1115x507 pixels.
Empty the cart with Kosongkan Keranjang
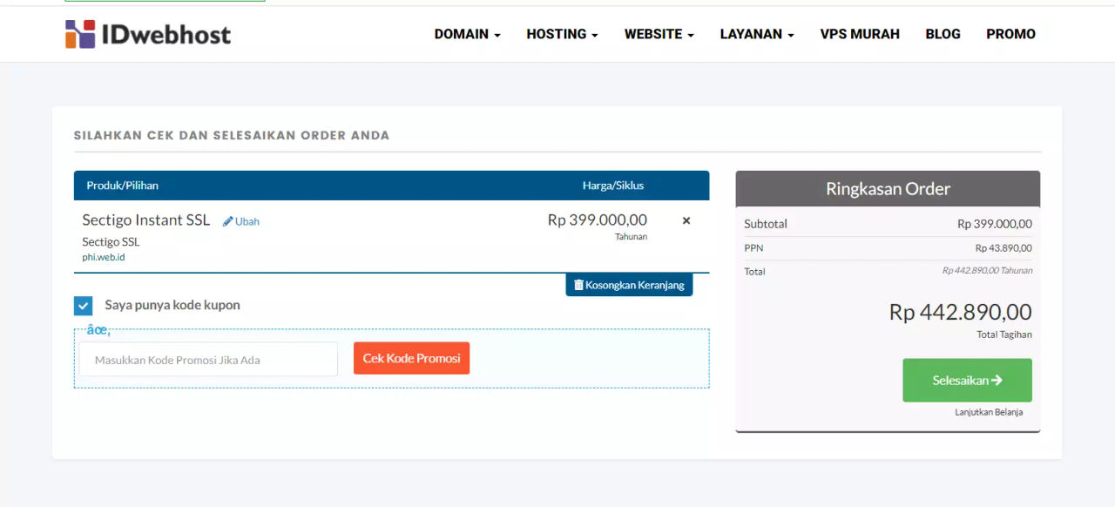629,285
